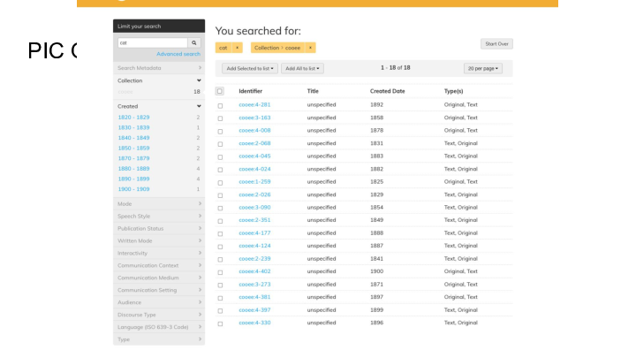Viewport: 636px width, 358px height.
Task: Open record cooee:4-330
Action: coord(254,323)
